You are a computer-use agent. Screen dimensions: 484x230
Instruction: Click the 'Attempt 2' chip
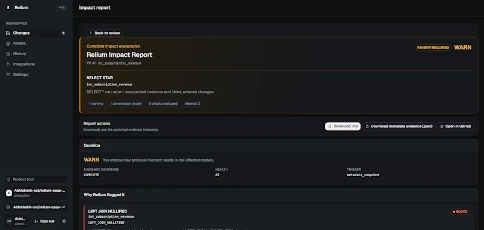[192, 103]
